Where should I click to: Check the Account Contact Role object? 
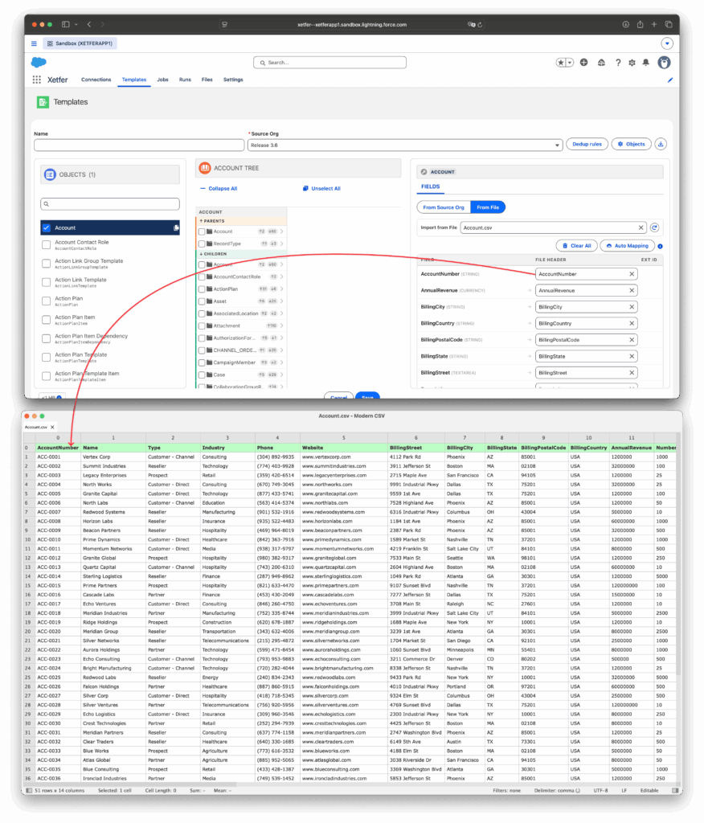(x=46, y=244)
